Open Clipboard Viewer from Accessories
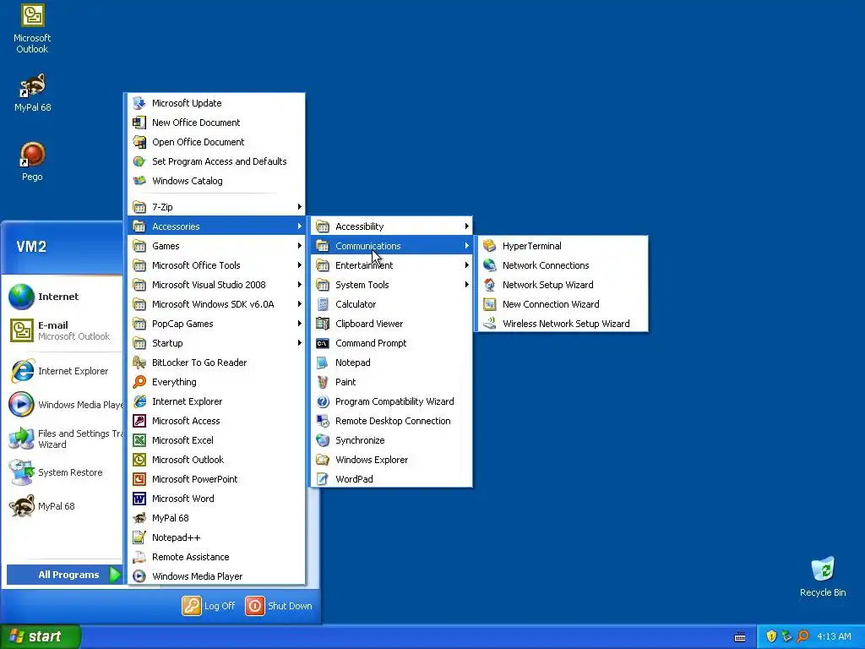The width and height of the screenshot is (865, 649). coord(392,324)
